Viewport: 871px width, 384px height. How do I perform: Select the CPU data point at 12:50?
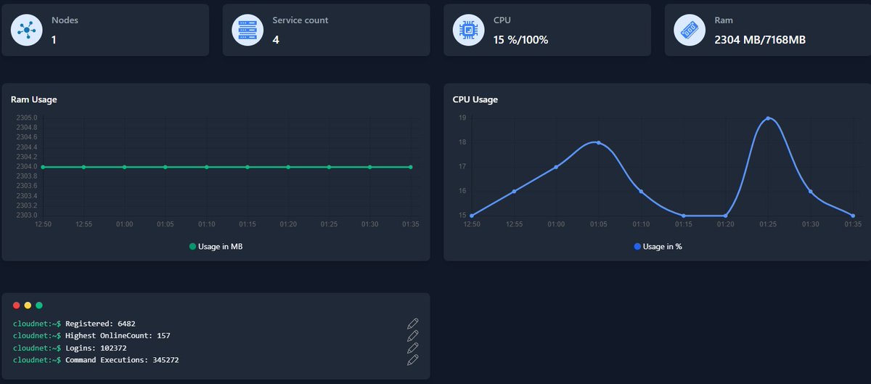point(472,216)
